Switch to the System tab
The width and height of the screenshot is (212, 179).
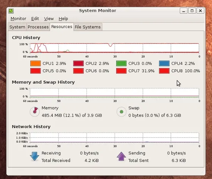pyautogui.click(x=17, y=27)
